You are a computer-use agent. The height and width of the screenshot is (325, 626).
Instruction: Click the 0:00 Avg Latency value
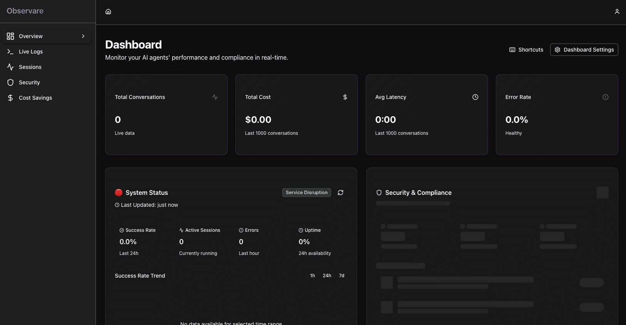(386, 120)
